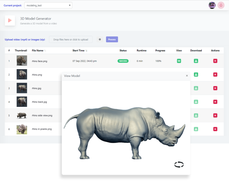229x187 pixels.
Task: Click the Thumbnail column header
Action: pyautogui.click(x=21, y=50)
